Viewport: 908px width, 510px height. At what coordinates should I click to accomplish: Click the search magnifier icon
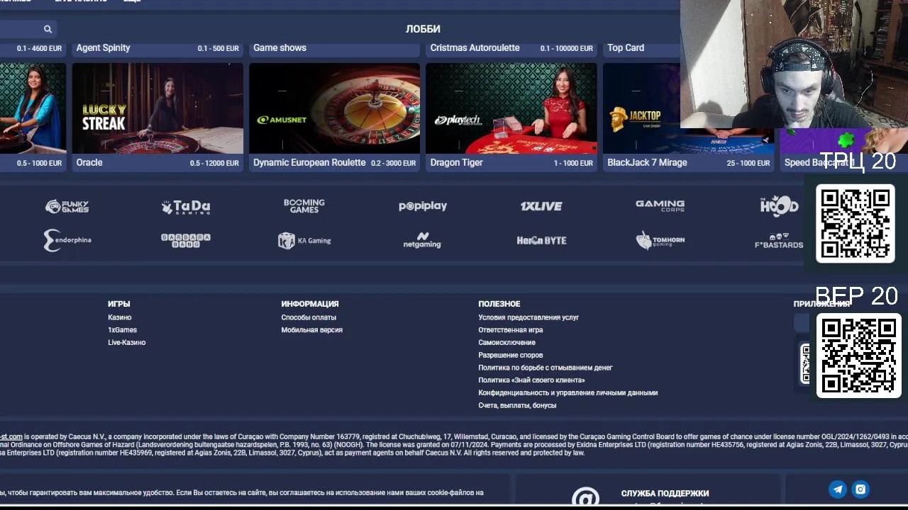click(x=48, y=29)
